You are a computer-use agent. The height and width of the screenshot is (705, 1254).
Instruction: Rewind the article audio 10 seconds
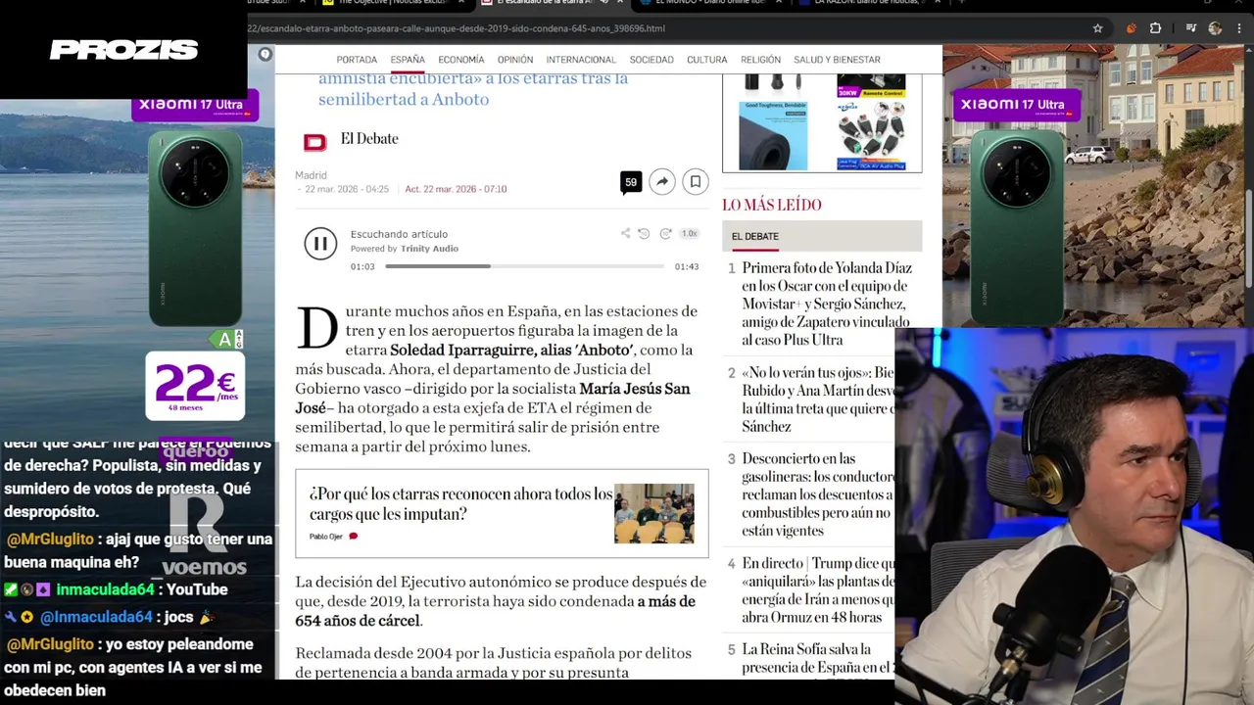644,233
